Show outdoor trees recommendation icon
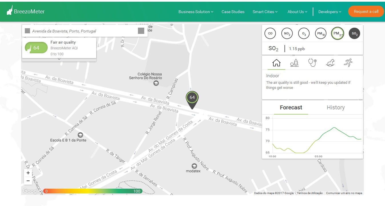 [x=294, y=63]
